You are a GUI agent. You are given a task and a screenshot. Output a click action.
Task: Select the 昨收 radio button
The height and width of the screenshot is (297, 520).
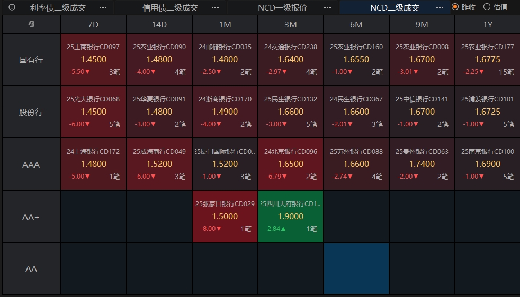click(x=455, y=7)
